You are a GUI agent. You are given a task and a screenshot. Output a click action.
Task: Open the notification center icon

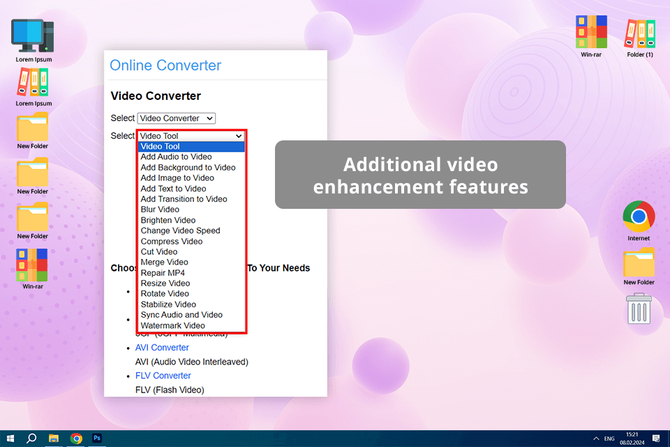656,439
